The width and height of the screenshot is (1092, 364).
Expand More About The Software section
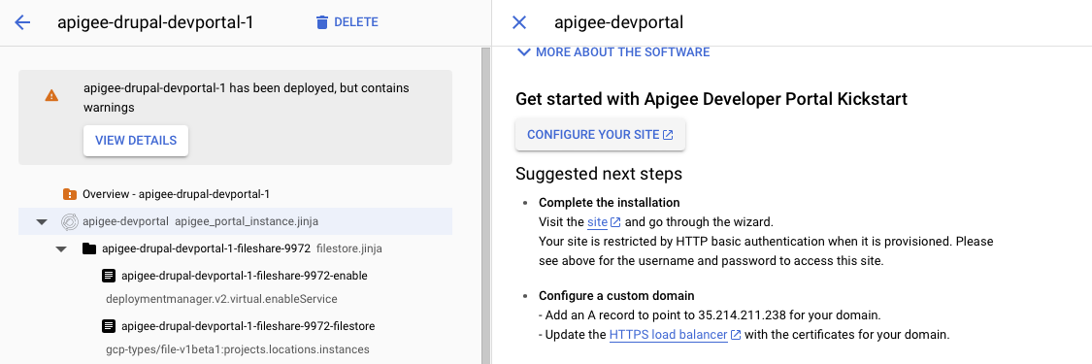tap(612, 52)
